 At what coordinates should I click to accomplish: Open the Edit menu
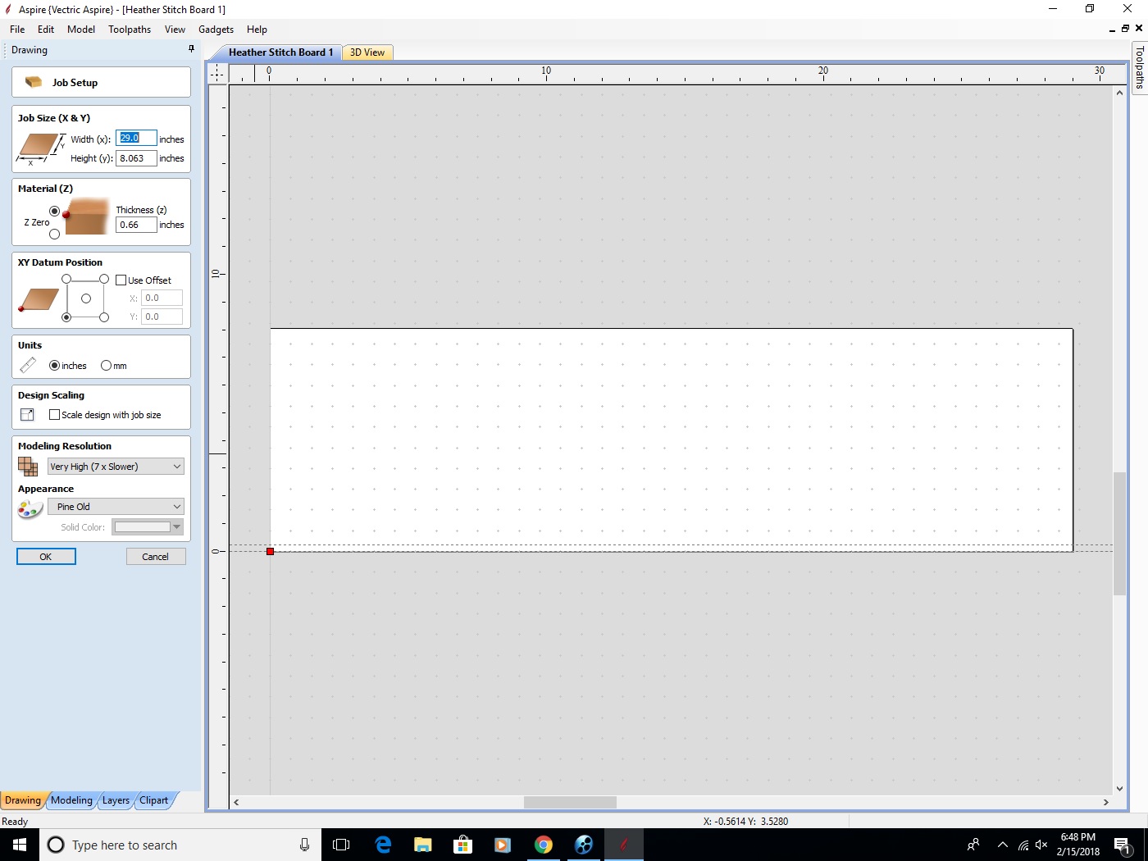[46, 30]
